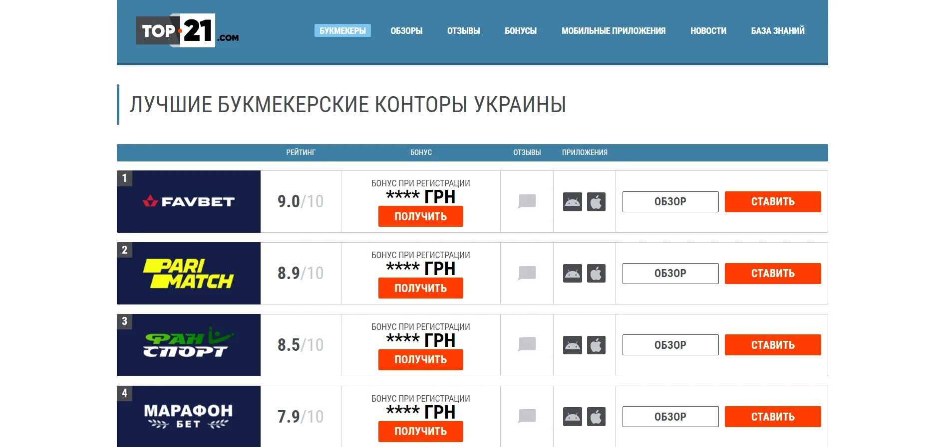The width and height of the screenshot is (945, 447).
Task: Click the Apple app icon for Марафон Бет
Action: (596, 417)
